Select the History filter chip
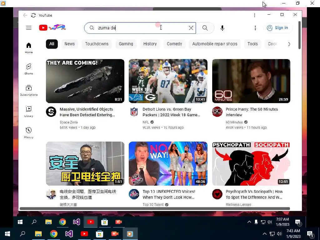320x240 pixels. click(x=150, y=44)
